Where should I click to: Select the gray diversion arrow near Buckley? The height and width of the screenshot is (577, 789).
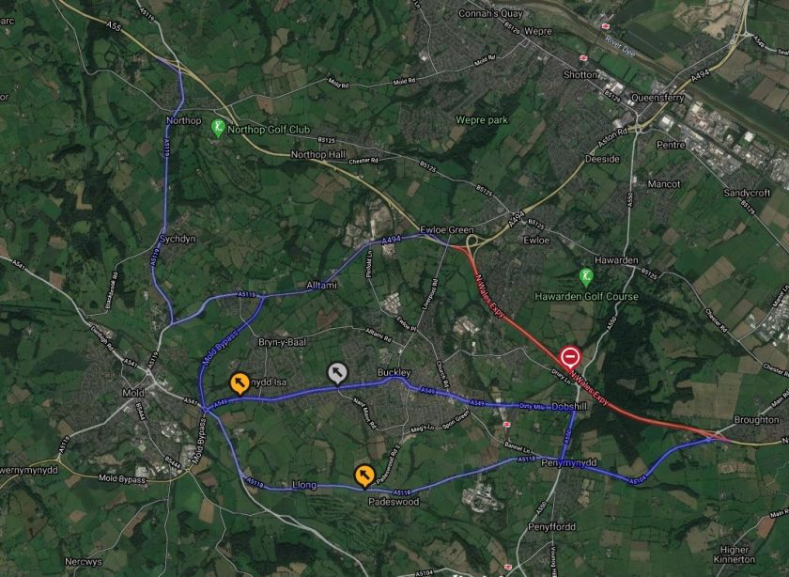point(337,374)
